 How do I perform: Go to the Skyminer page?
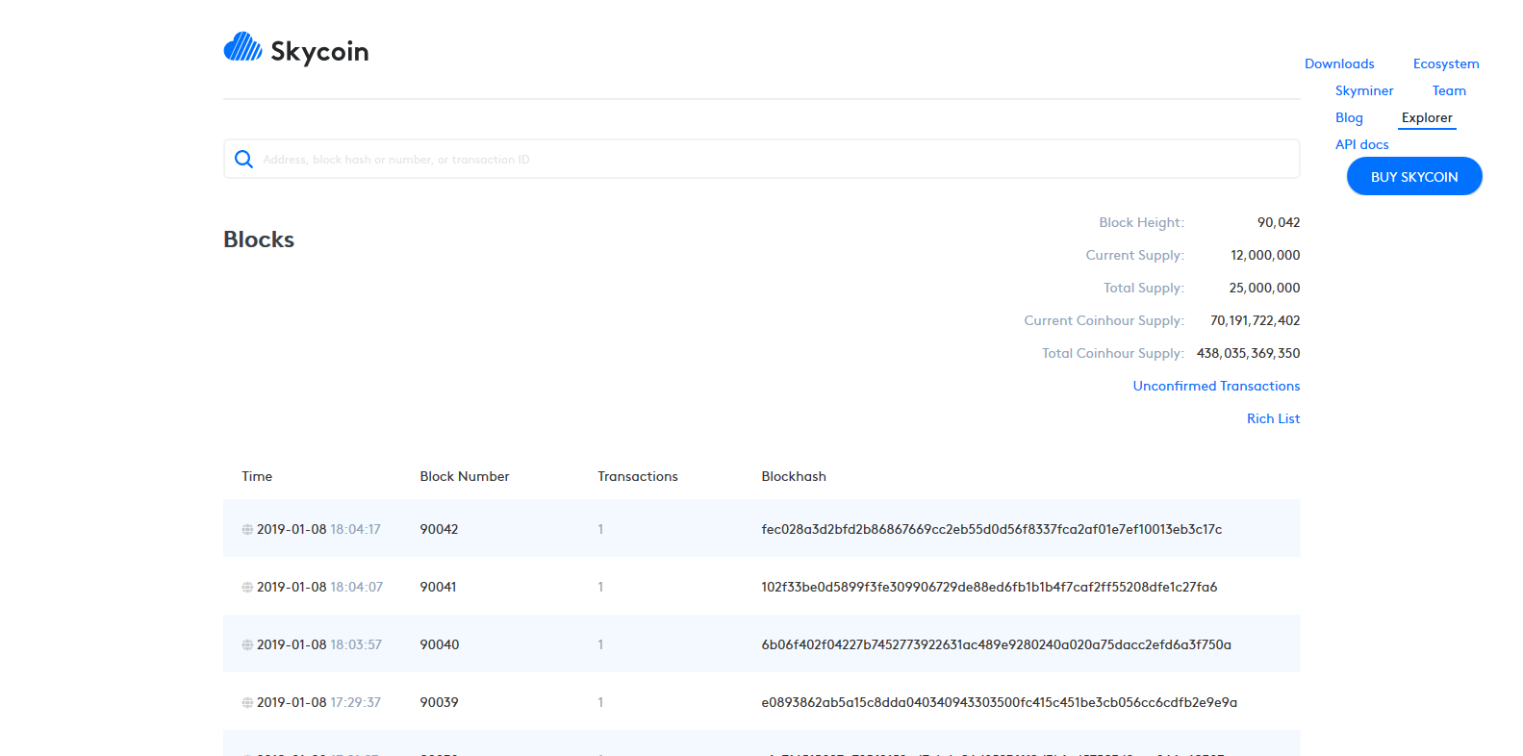pyautogui.click(x=1364, y=90)
